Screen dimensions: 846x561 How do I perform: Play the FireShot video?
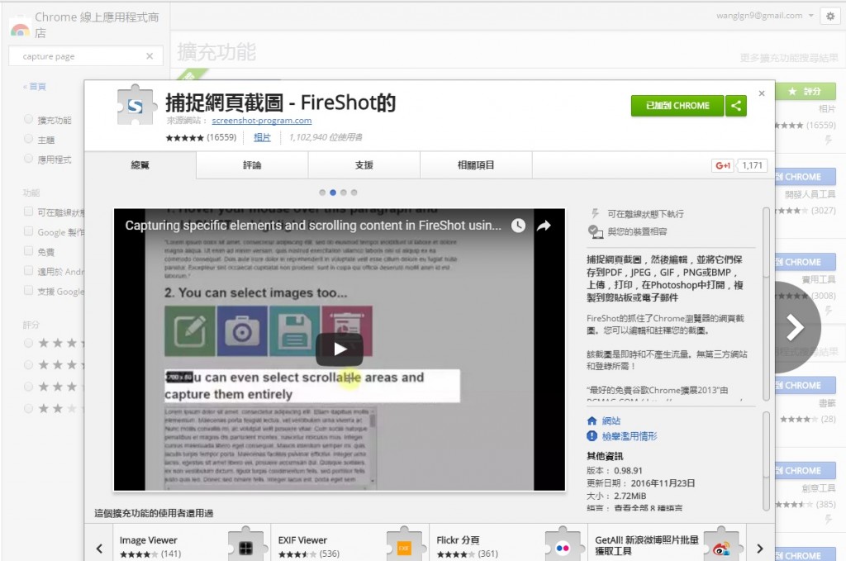click(340, 349)
